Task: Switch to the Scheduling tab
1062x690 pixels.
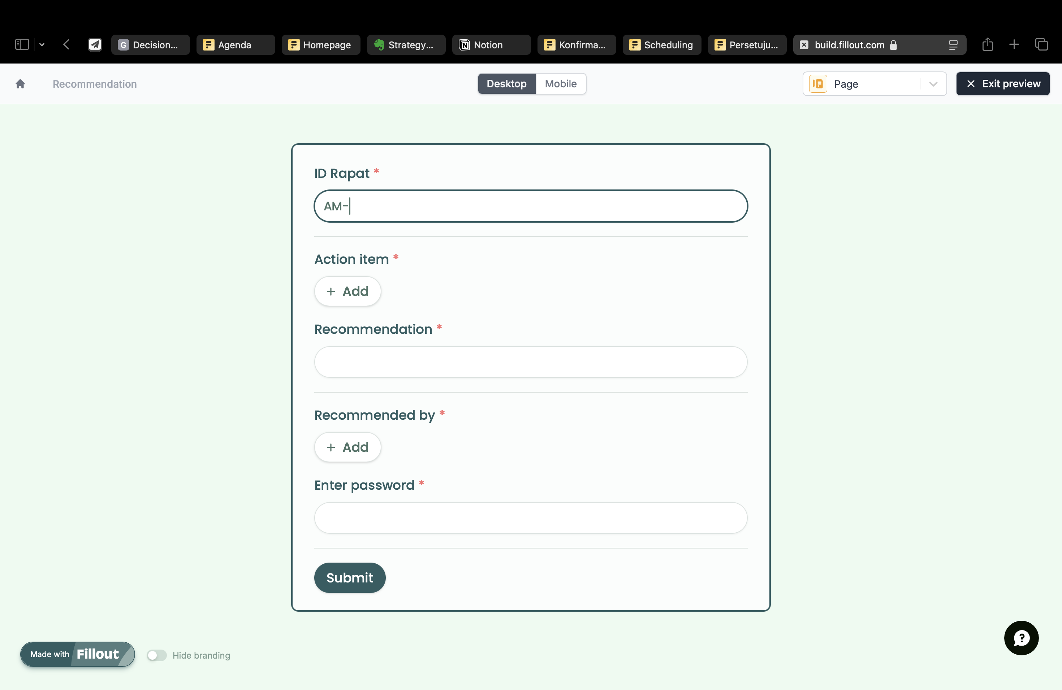Action: (662, 45)
